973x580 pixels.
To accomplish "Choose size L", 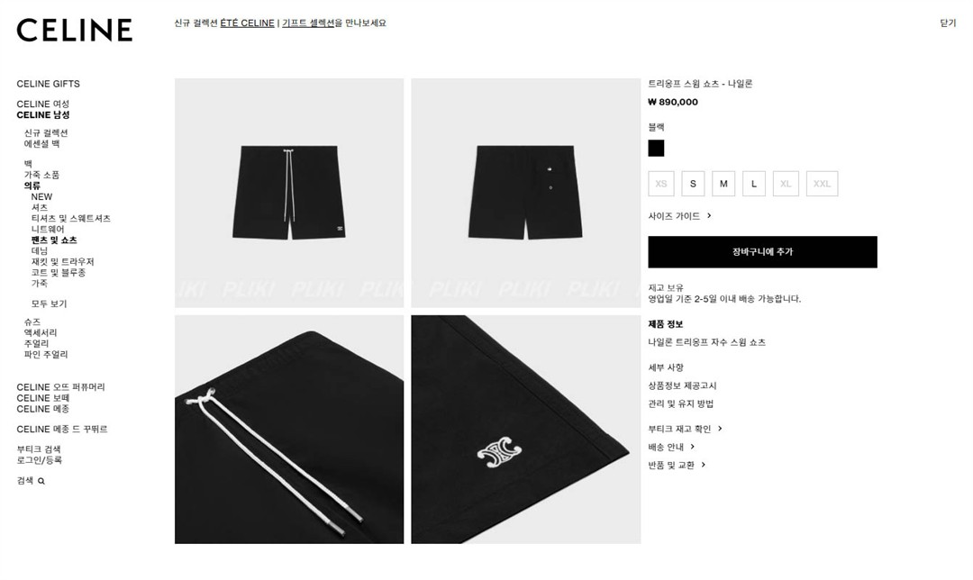I will 754,184.
